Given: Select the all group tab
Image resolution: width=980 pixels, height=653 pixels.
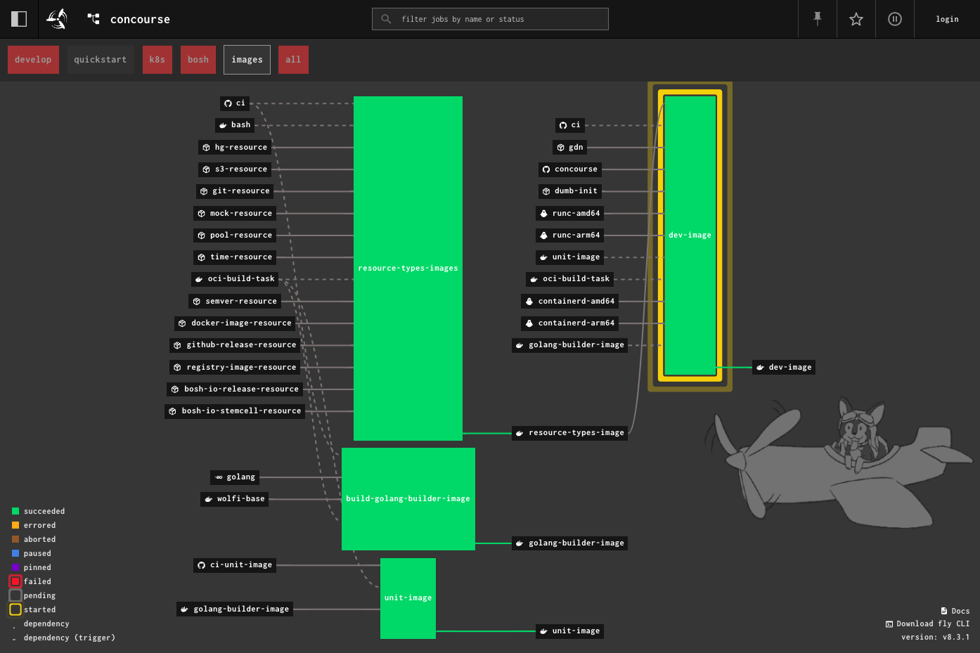Looking at the screenshot, I should pyautogui.click(x=293, y=60).
